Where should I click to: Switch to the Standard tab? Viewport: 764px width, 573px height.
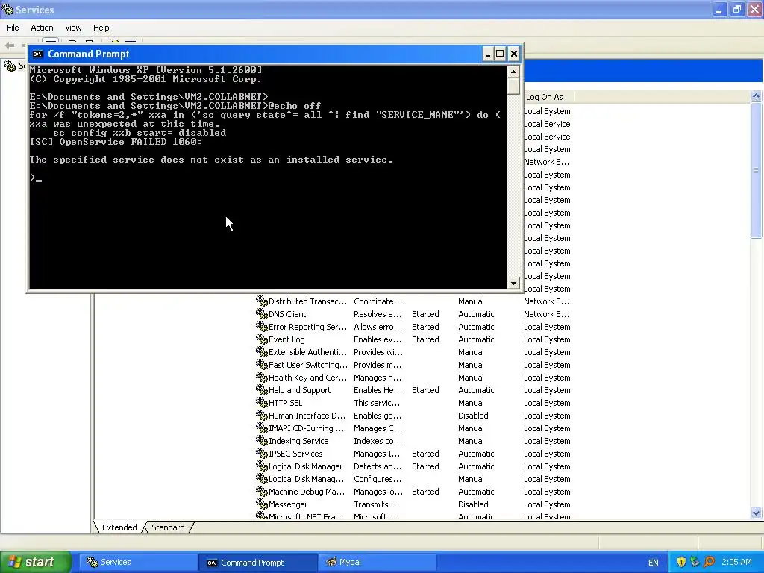click(x=168, y=527)
